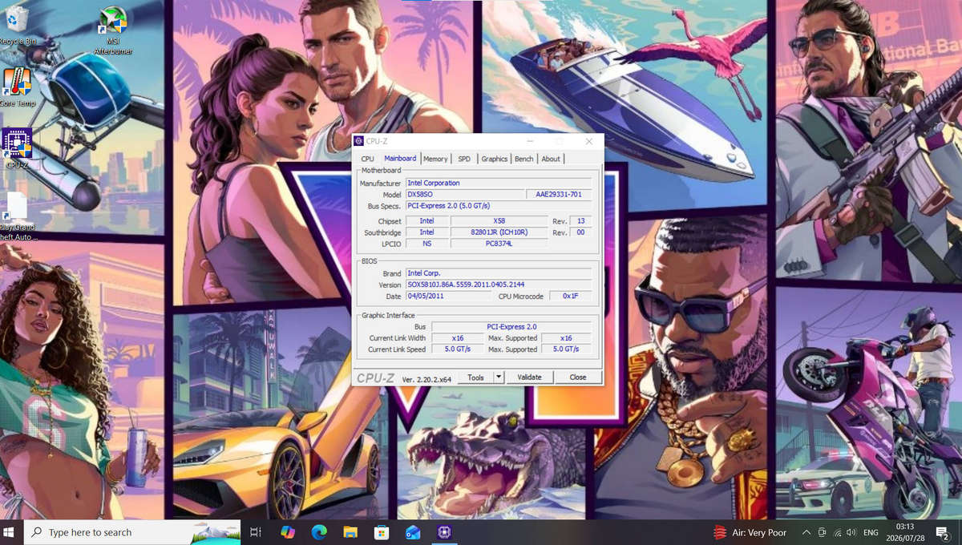Click the Close button in CPU-Z
The height and width of the screenshot is (545, 962).
[578, 377]
